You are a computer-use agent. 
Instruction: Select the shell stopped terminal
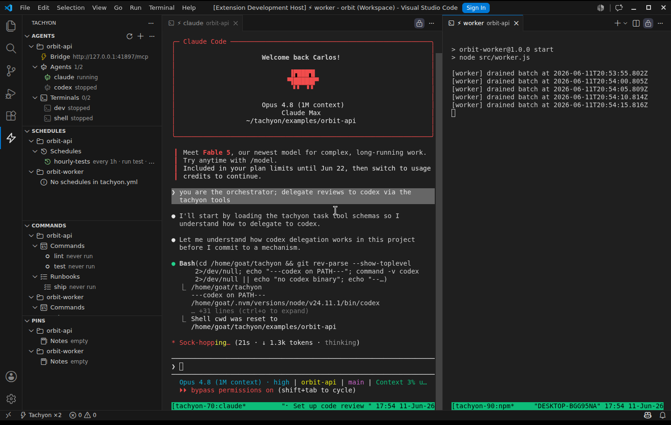[92, 118]
